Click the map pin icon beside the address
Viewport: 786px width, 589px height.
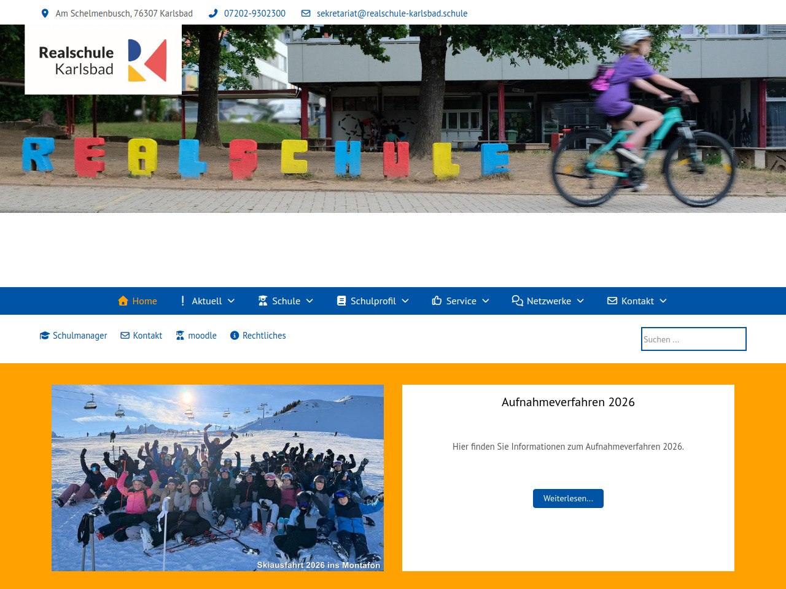pos(45,13)
